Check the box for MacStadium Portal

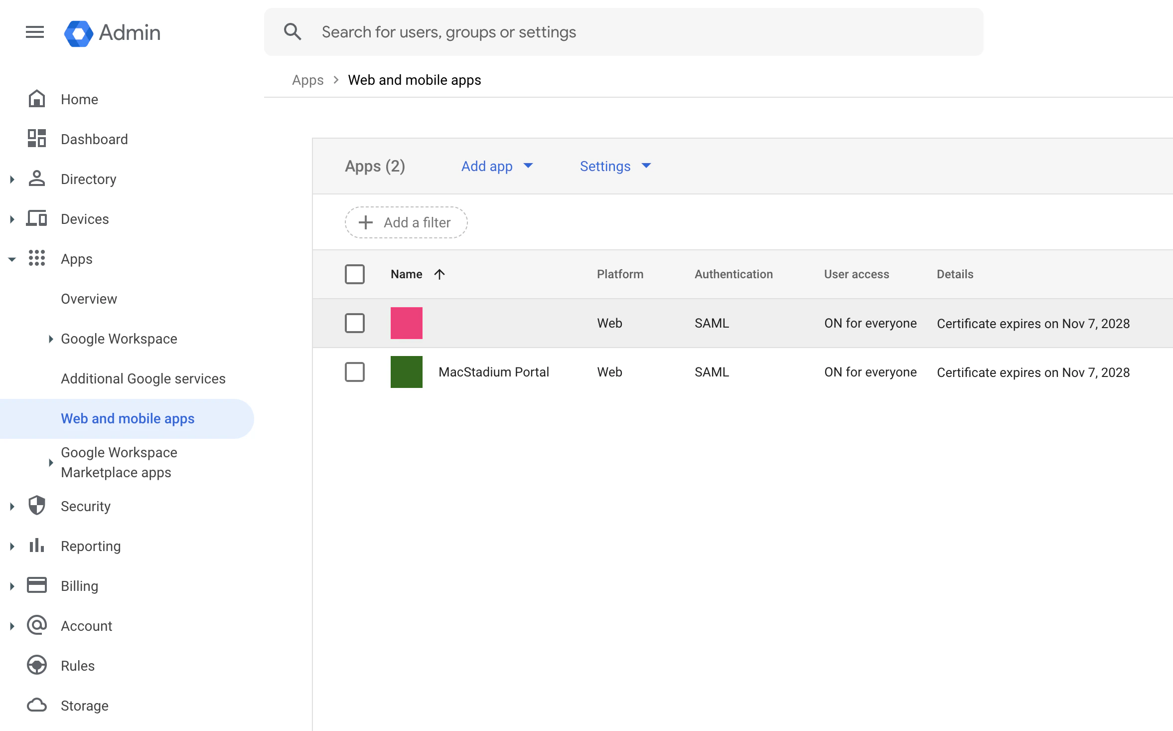[x=355, y=372]
